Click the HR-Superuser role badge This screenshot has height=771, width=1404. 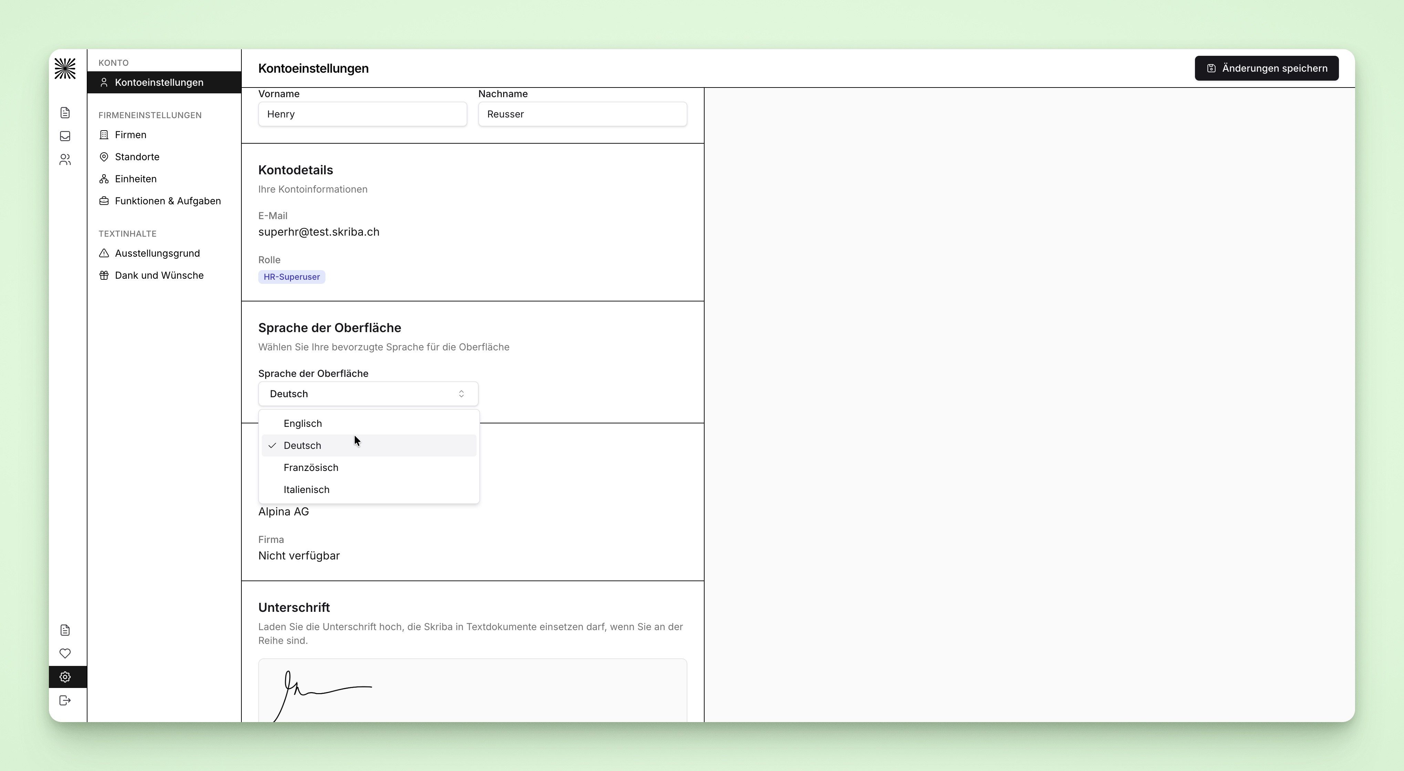click(x=292, y=277)
